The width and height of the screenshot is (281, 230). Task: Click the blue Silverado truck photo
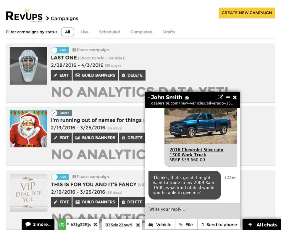click(201, 126)
